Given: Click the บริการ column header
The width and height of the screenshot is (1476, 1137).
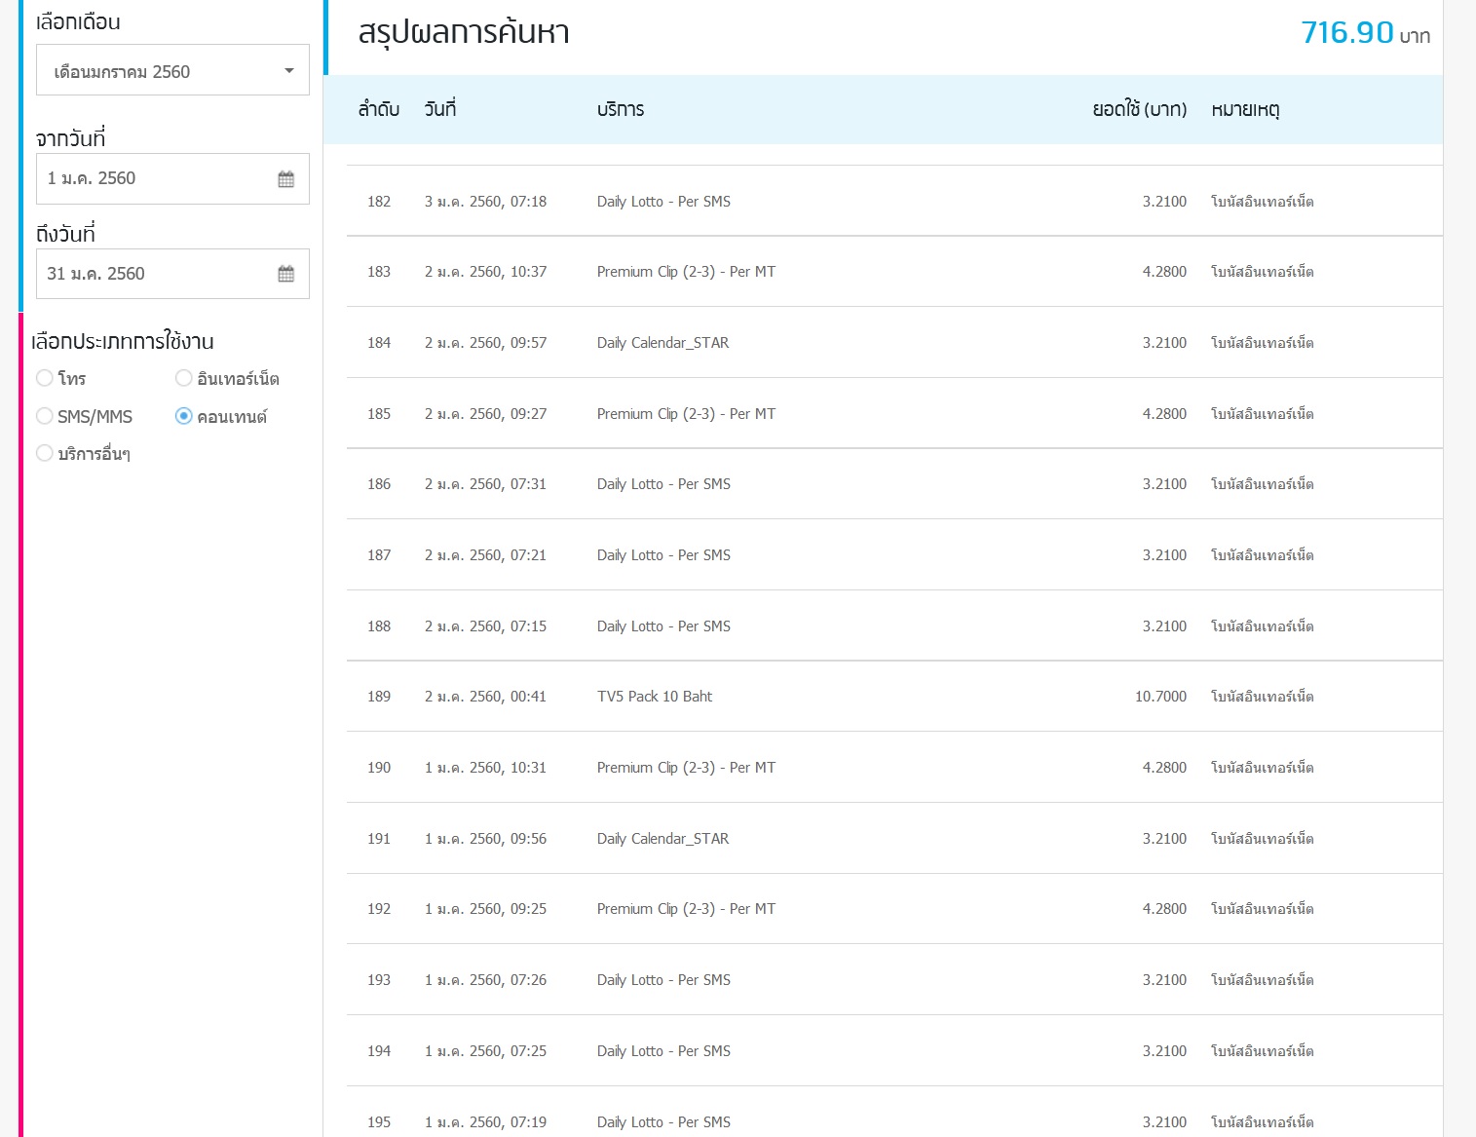Looking at the screenshot, I should 621,109.
